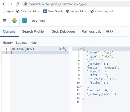
Task: Fold the closing brace arrow at line 14
Action: pyautogui.click(x=81, y=98)
